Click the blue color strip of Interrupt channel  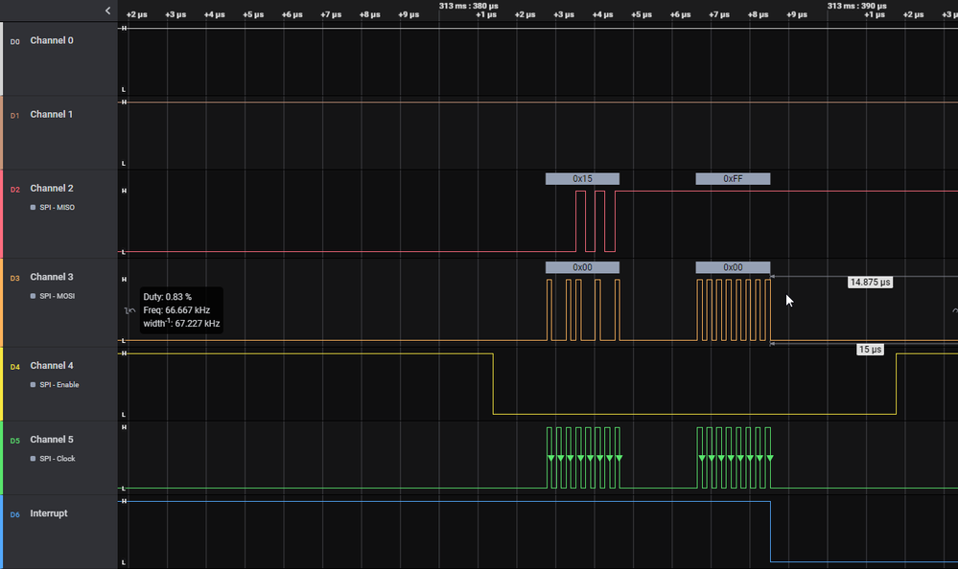coord(1,532)
